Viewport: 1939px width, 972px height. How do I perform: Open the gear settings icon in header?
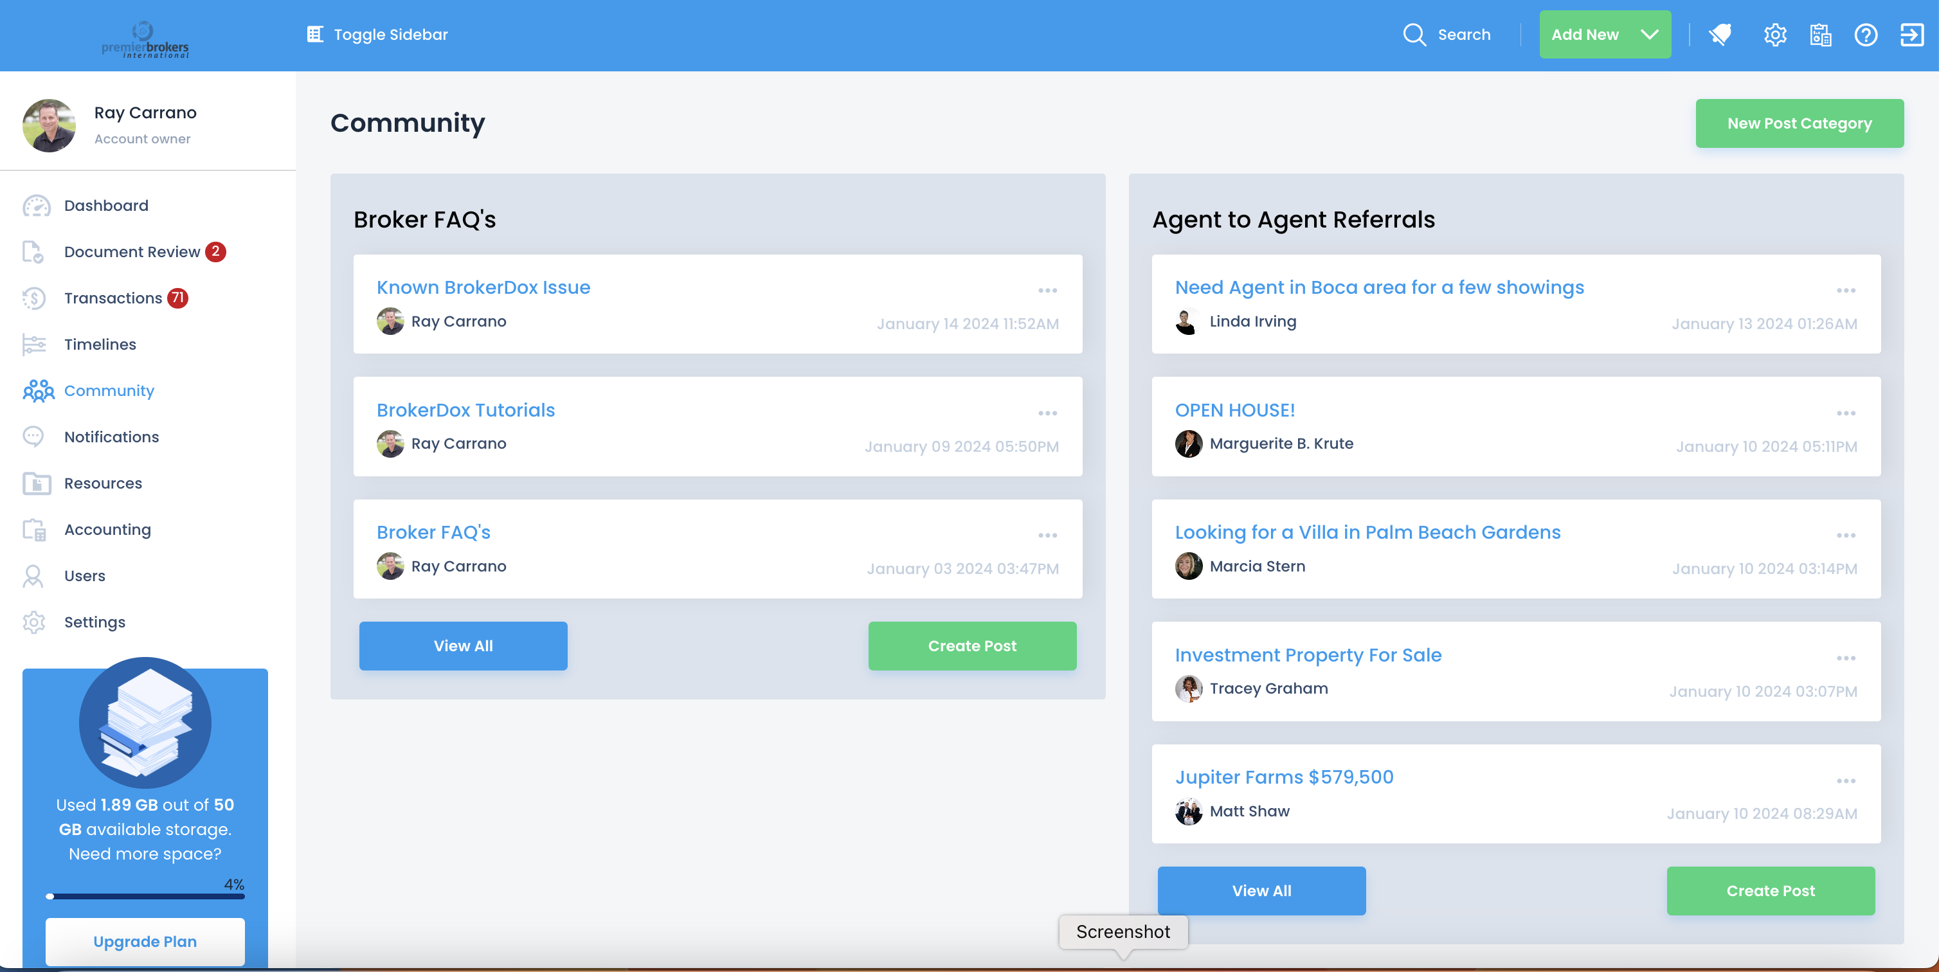(1775, 35)
